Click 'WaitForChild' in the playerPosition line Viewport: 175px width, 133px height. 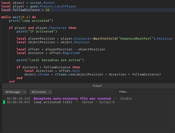tap(105, 39)
